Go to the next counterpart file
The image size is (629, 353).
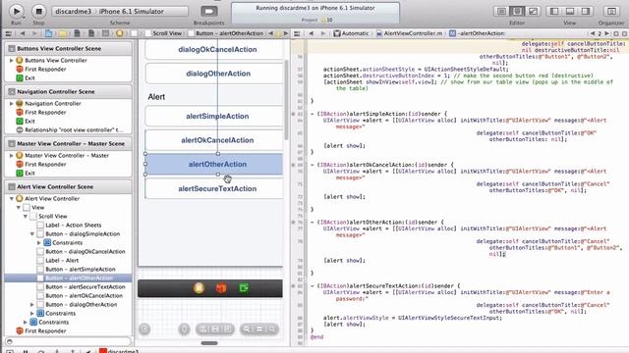(x=606, y=33)
